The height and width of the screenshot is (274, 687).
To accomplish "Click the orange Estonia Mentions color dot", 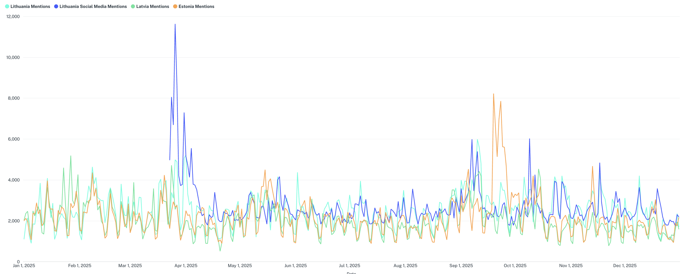I will 175,6.
